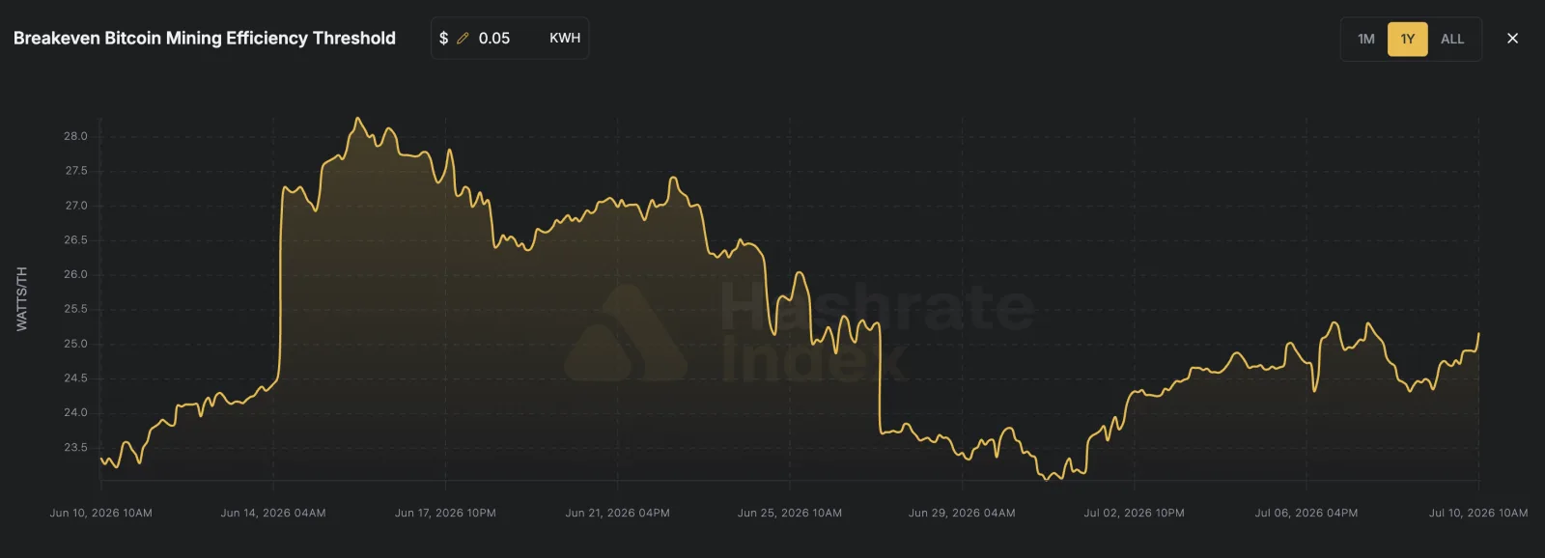Select the Jun 29, 2026 04AM date label
Image resolution: width=1545 pixels, height=558 pixels.
(962, 513)
